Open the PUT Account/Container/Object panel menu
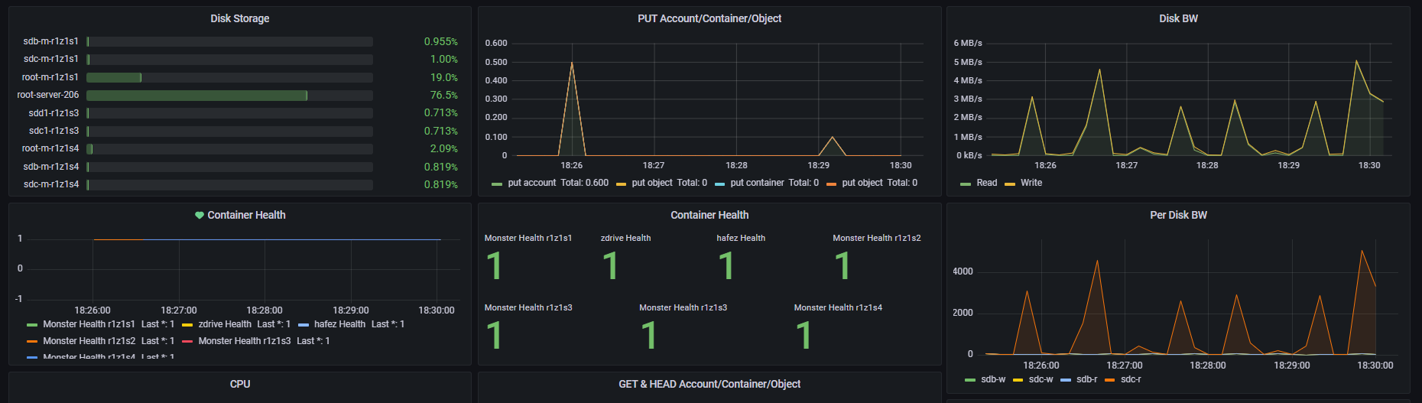Image resolution: width=1422 pixels, height=403 pixels. point(709,18)
